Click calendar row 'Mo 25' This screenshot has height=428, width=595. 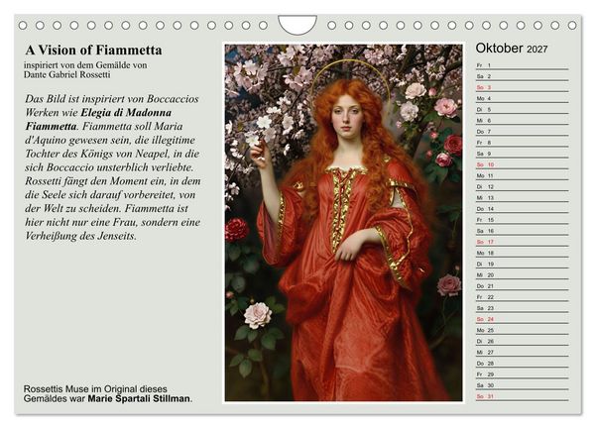click(x=523, y=330)
